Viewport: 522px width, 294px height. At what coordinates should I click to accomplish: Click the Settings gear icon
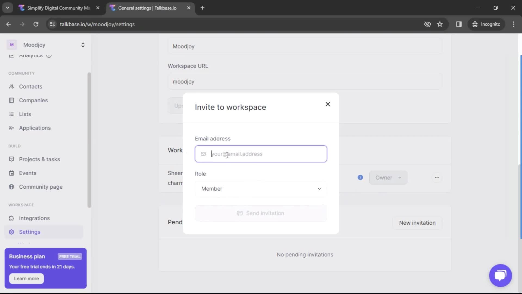11,232
